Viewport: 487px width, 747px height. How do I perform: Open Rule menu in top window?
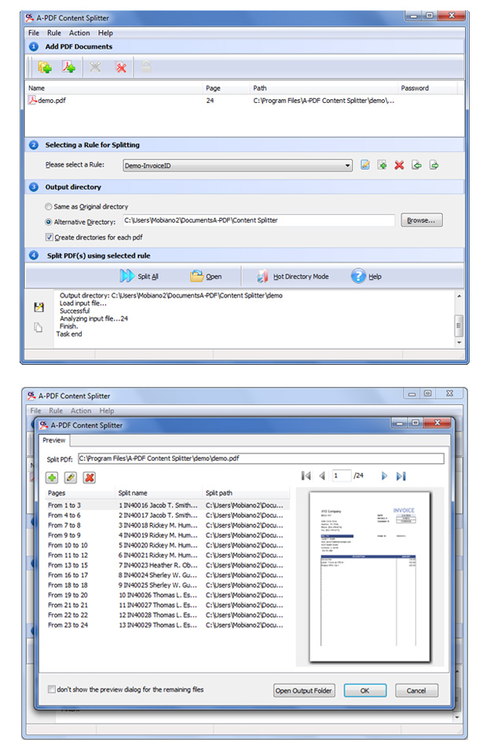coord(53,33)
